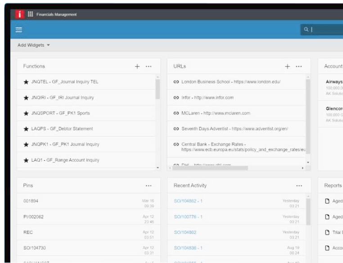
Task: Open the app launcher grid icon
Action: [x=31, y=14]
